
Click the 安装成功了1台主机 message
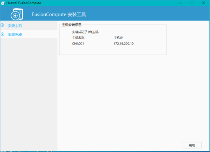point(86,32)
